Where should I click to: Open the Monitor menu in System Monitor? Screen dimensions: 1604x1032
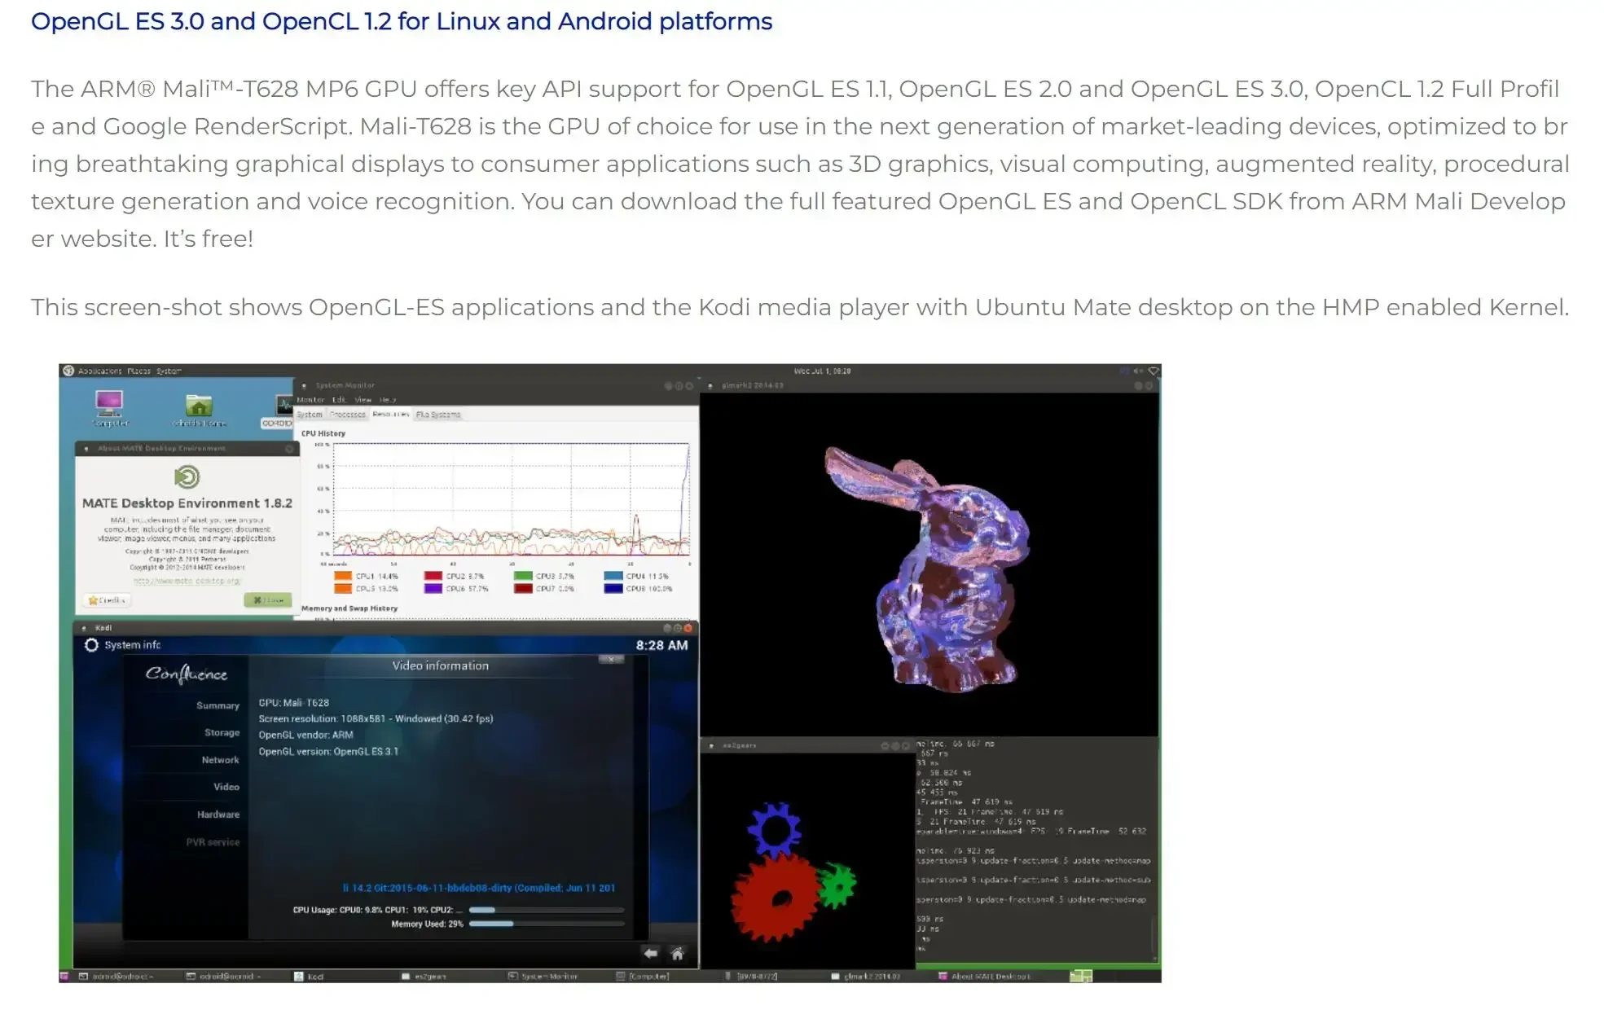click(310, 400)
